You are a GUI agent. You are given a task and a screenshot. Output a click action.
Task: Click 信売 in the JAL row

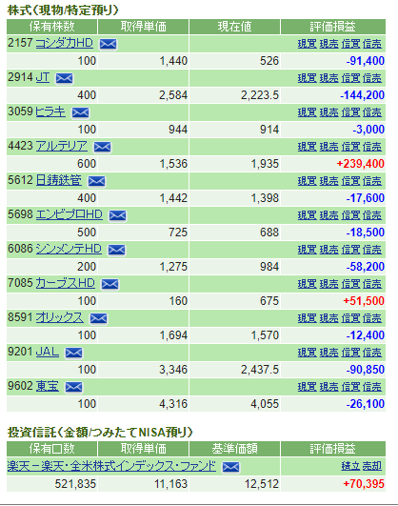click(x=372, y=353)
